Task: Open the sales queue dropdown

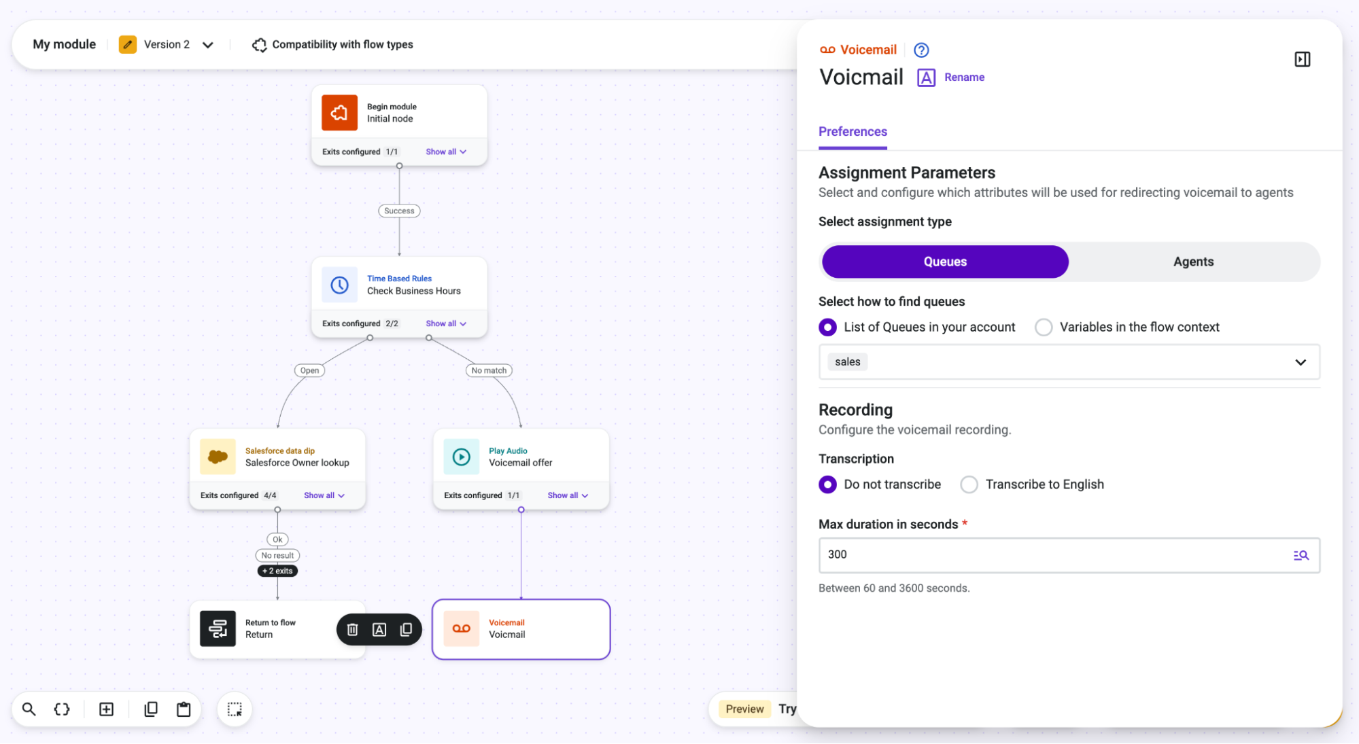Action: (1069, 362)
